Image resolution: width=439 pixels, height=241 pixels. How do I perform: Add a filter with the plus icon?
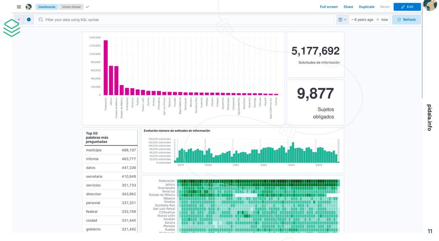pyautogui.click(x=29, y=20)
